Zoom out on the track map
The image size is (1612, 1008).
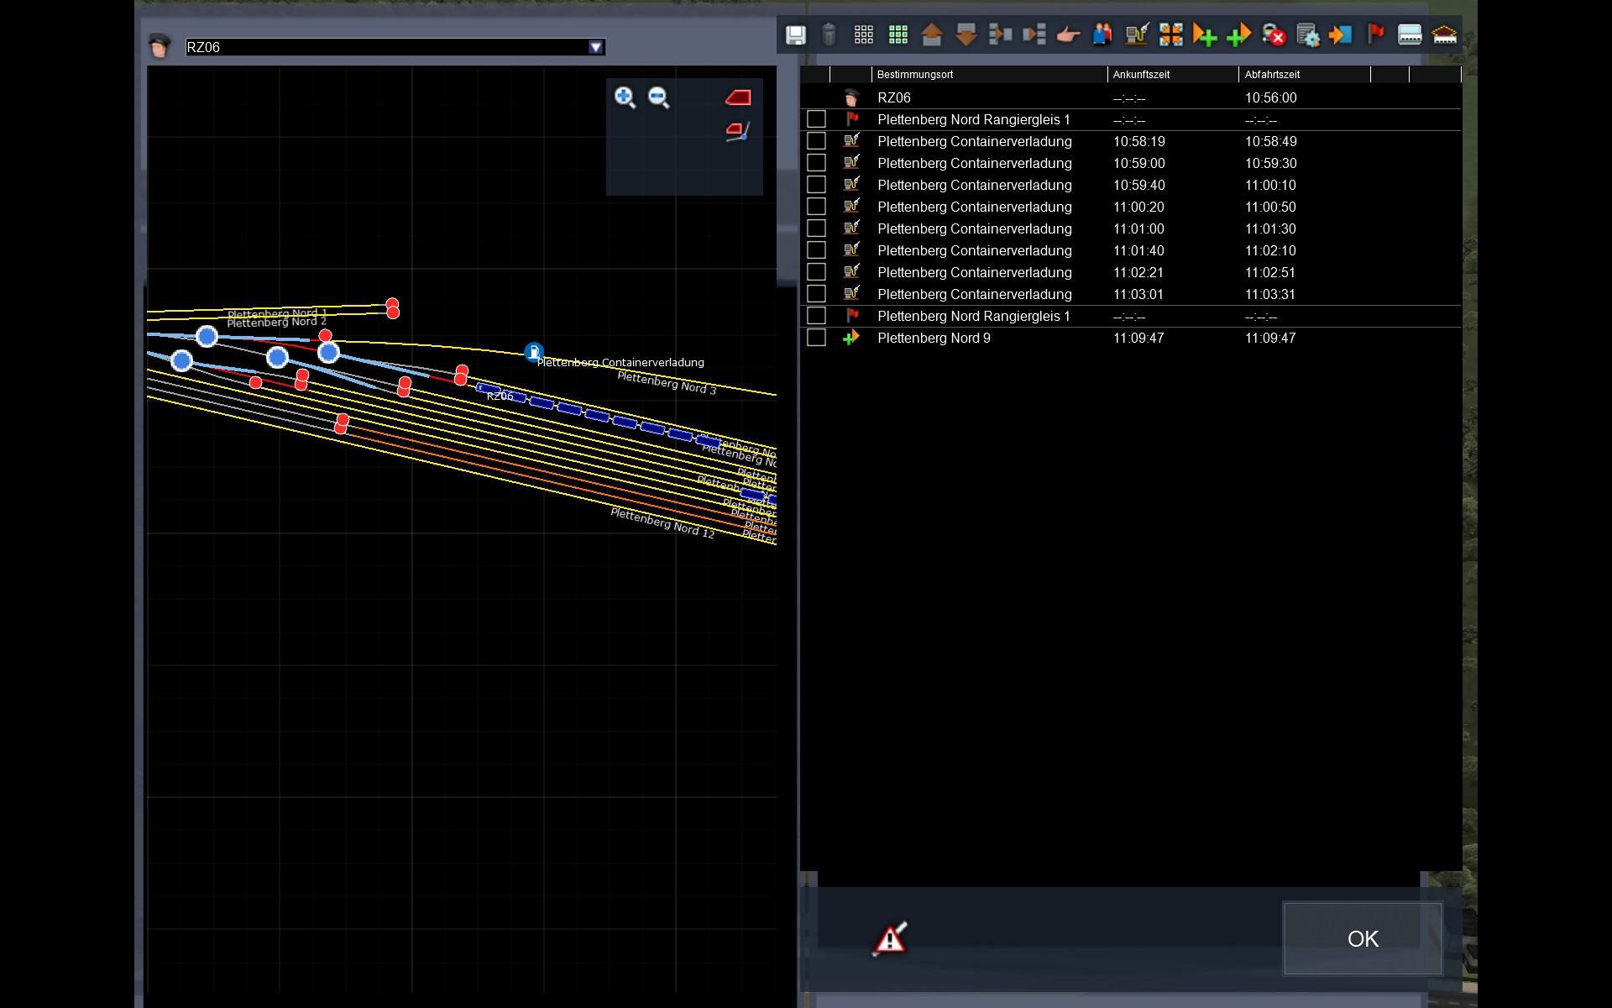658,97
